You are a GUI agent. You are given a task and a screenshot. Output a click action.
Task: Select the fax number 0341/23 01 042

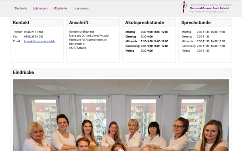(33, 37)
